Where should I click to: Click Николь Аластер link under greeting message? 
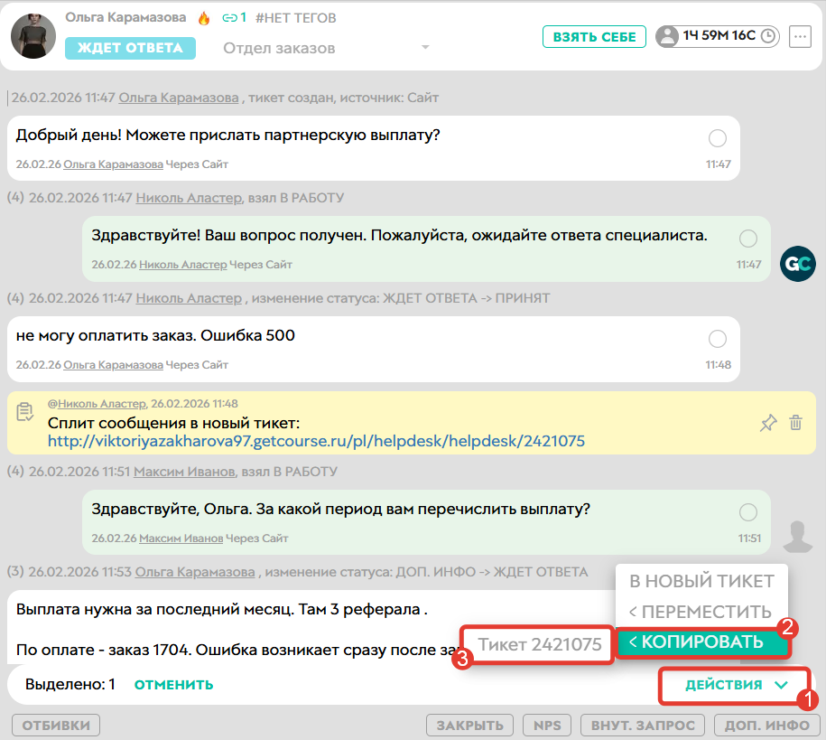(182, 264)
